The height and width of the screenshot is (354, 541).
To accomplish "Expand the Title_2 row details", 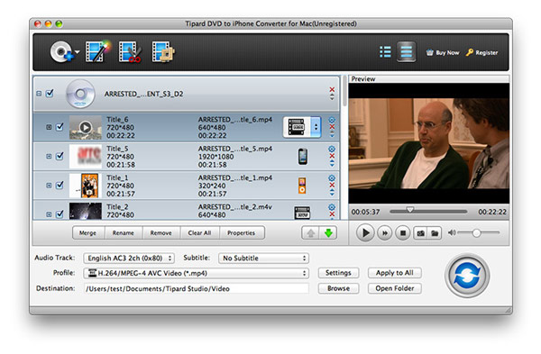I will pyautogui.click(x=49, y=214).
